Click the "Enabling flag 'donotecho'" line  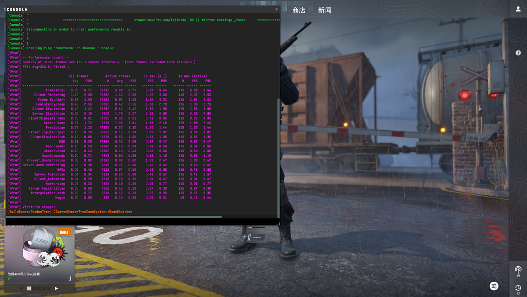(x=72, y=48)
